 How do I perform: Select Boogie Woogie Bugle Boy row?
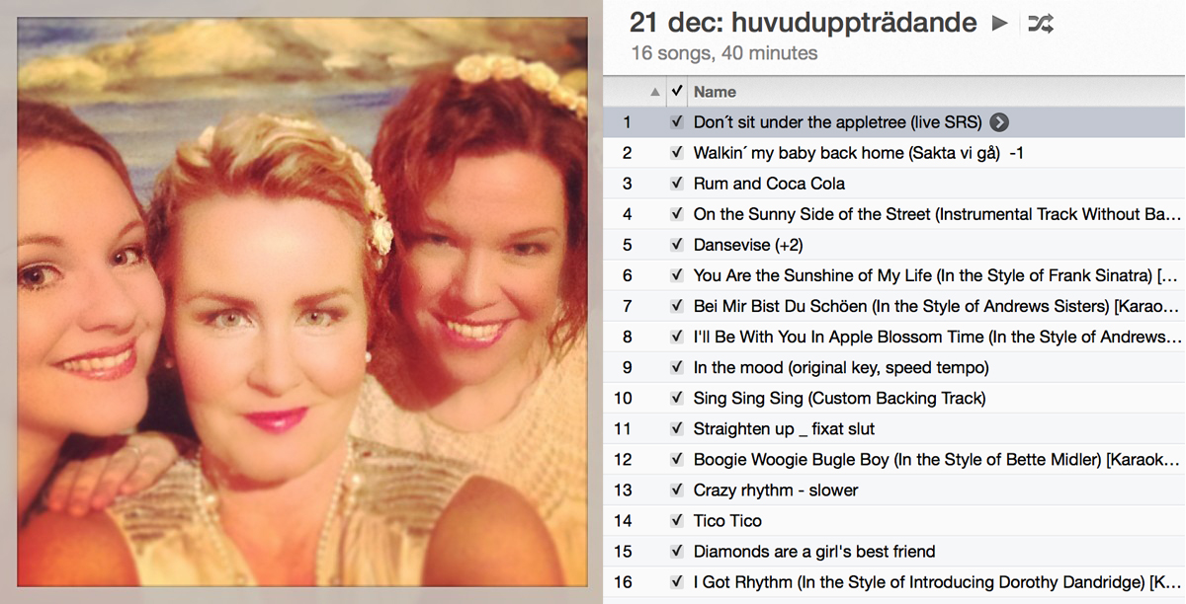(x=894, y=459)
